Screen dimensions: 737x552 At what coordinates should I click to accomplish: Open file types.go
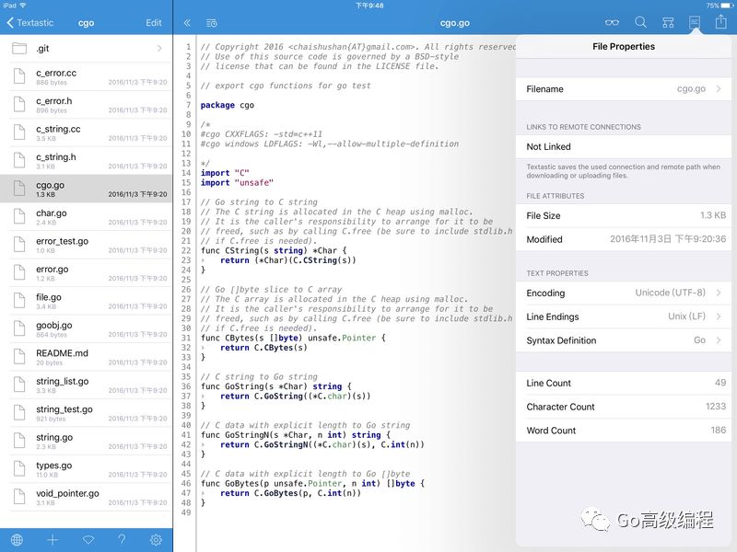pos(87,469)
